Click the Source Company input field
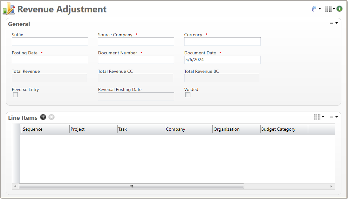The width and height of the screenshot is (349, 200). pyautogui.click(x=136, y=42)
